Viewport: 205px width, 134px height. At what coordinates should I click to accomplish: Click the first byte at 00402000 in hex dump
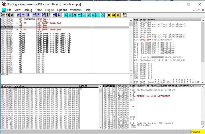(15, 89)
